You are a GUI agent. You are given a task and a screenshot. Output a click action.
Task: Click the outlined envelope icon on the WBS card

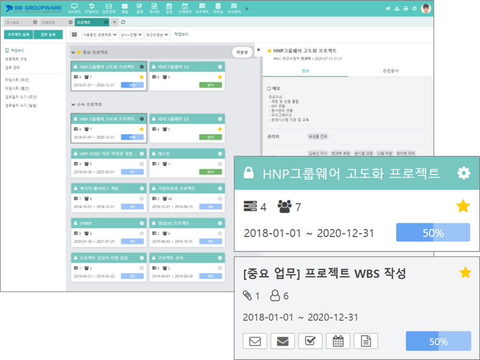[255, 341]
